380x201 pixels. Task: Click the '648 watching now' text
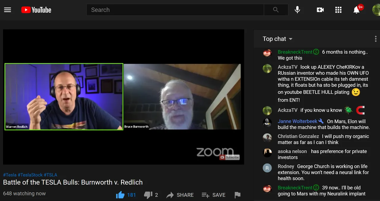24,194
